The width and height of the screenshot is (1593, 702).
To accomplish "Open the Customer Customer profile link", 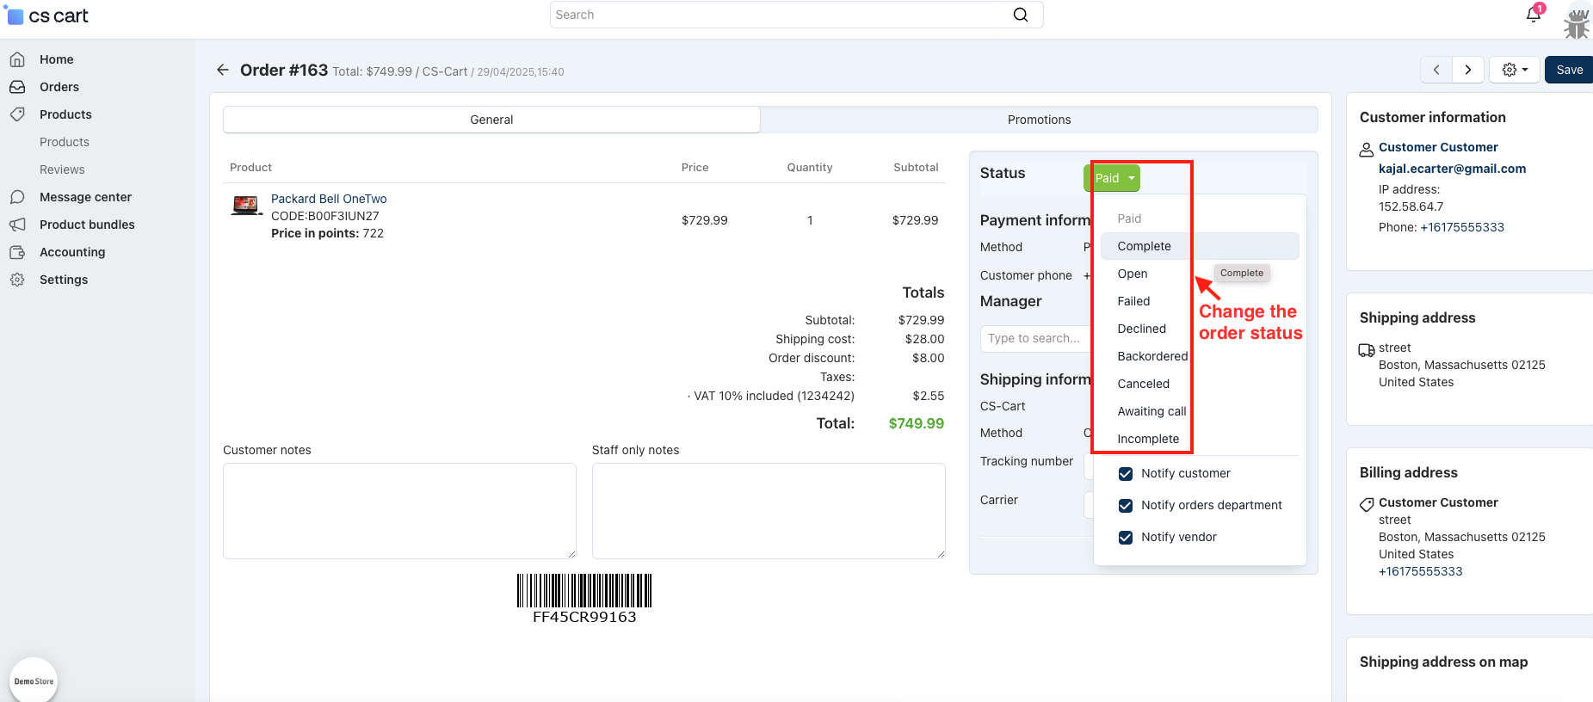I will point(1438,147).
